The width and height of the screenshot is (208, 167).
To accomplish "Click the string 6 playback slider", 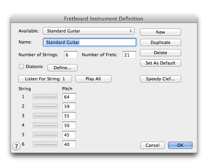I will (45, 144).
